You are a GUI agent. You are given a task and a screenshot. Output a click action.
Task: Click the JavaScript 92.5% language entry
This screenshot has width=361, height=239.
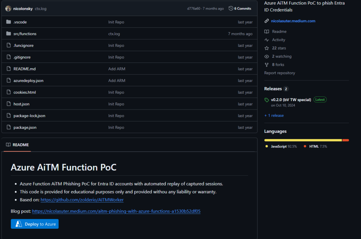(281, 146)
